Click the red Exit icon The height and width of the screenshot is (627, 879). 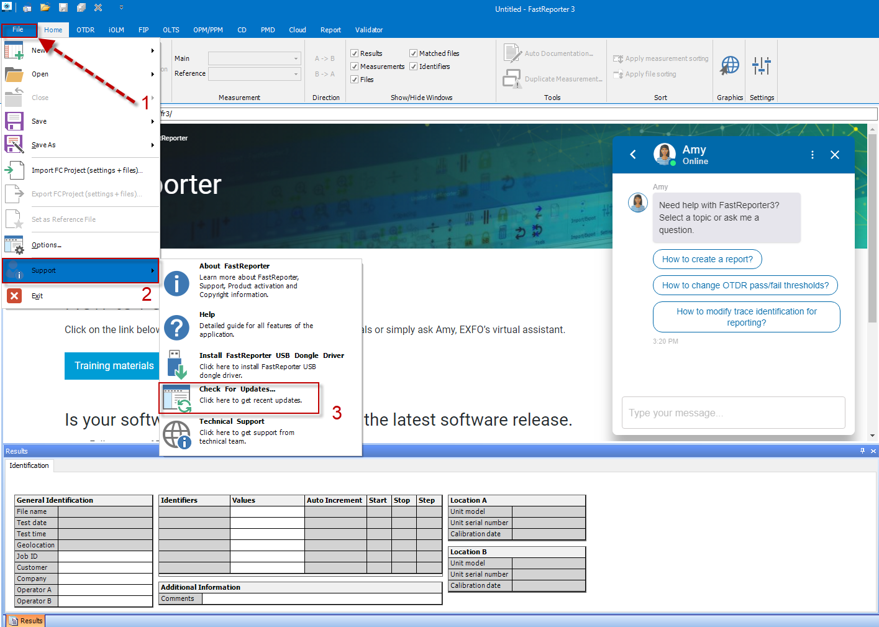click(14, 296)
